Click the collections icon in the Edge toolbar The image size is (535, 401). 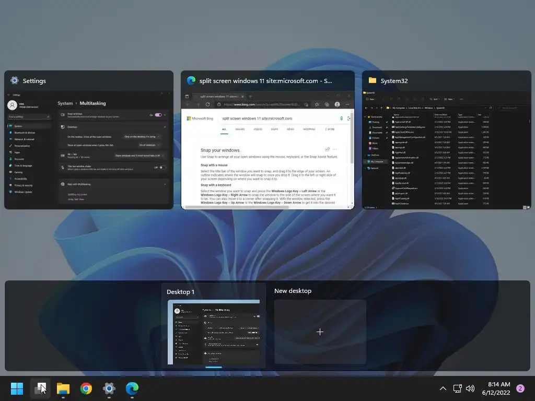tap(327, 104)
